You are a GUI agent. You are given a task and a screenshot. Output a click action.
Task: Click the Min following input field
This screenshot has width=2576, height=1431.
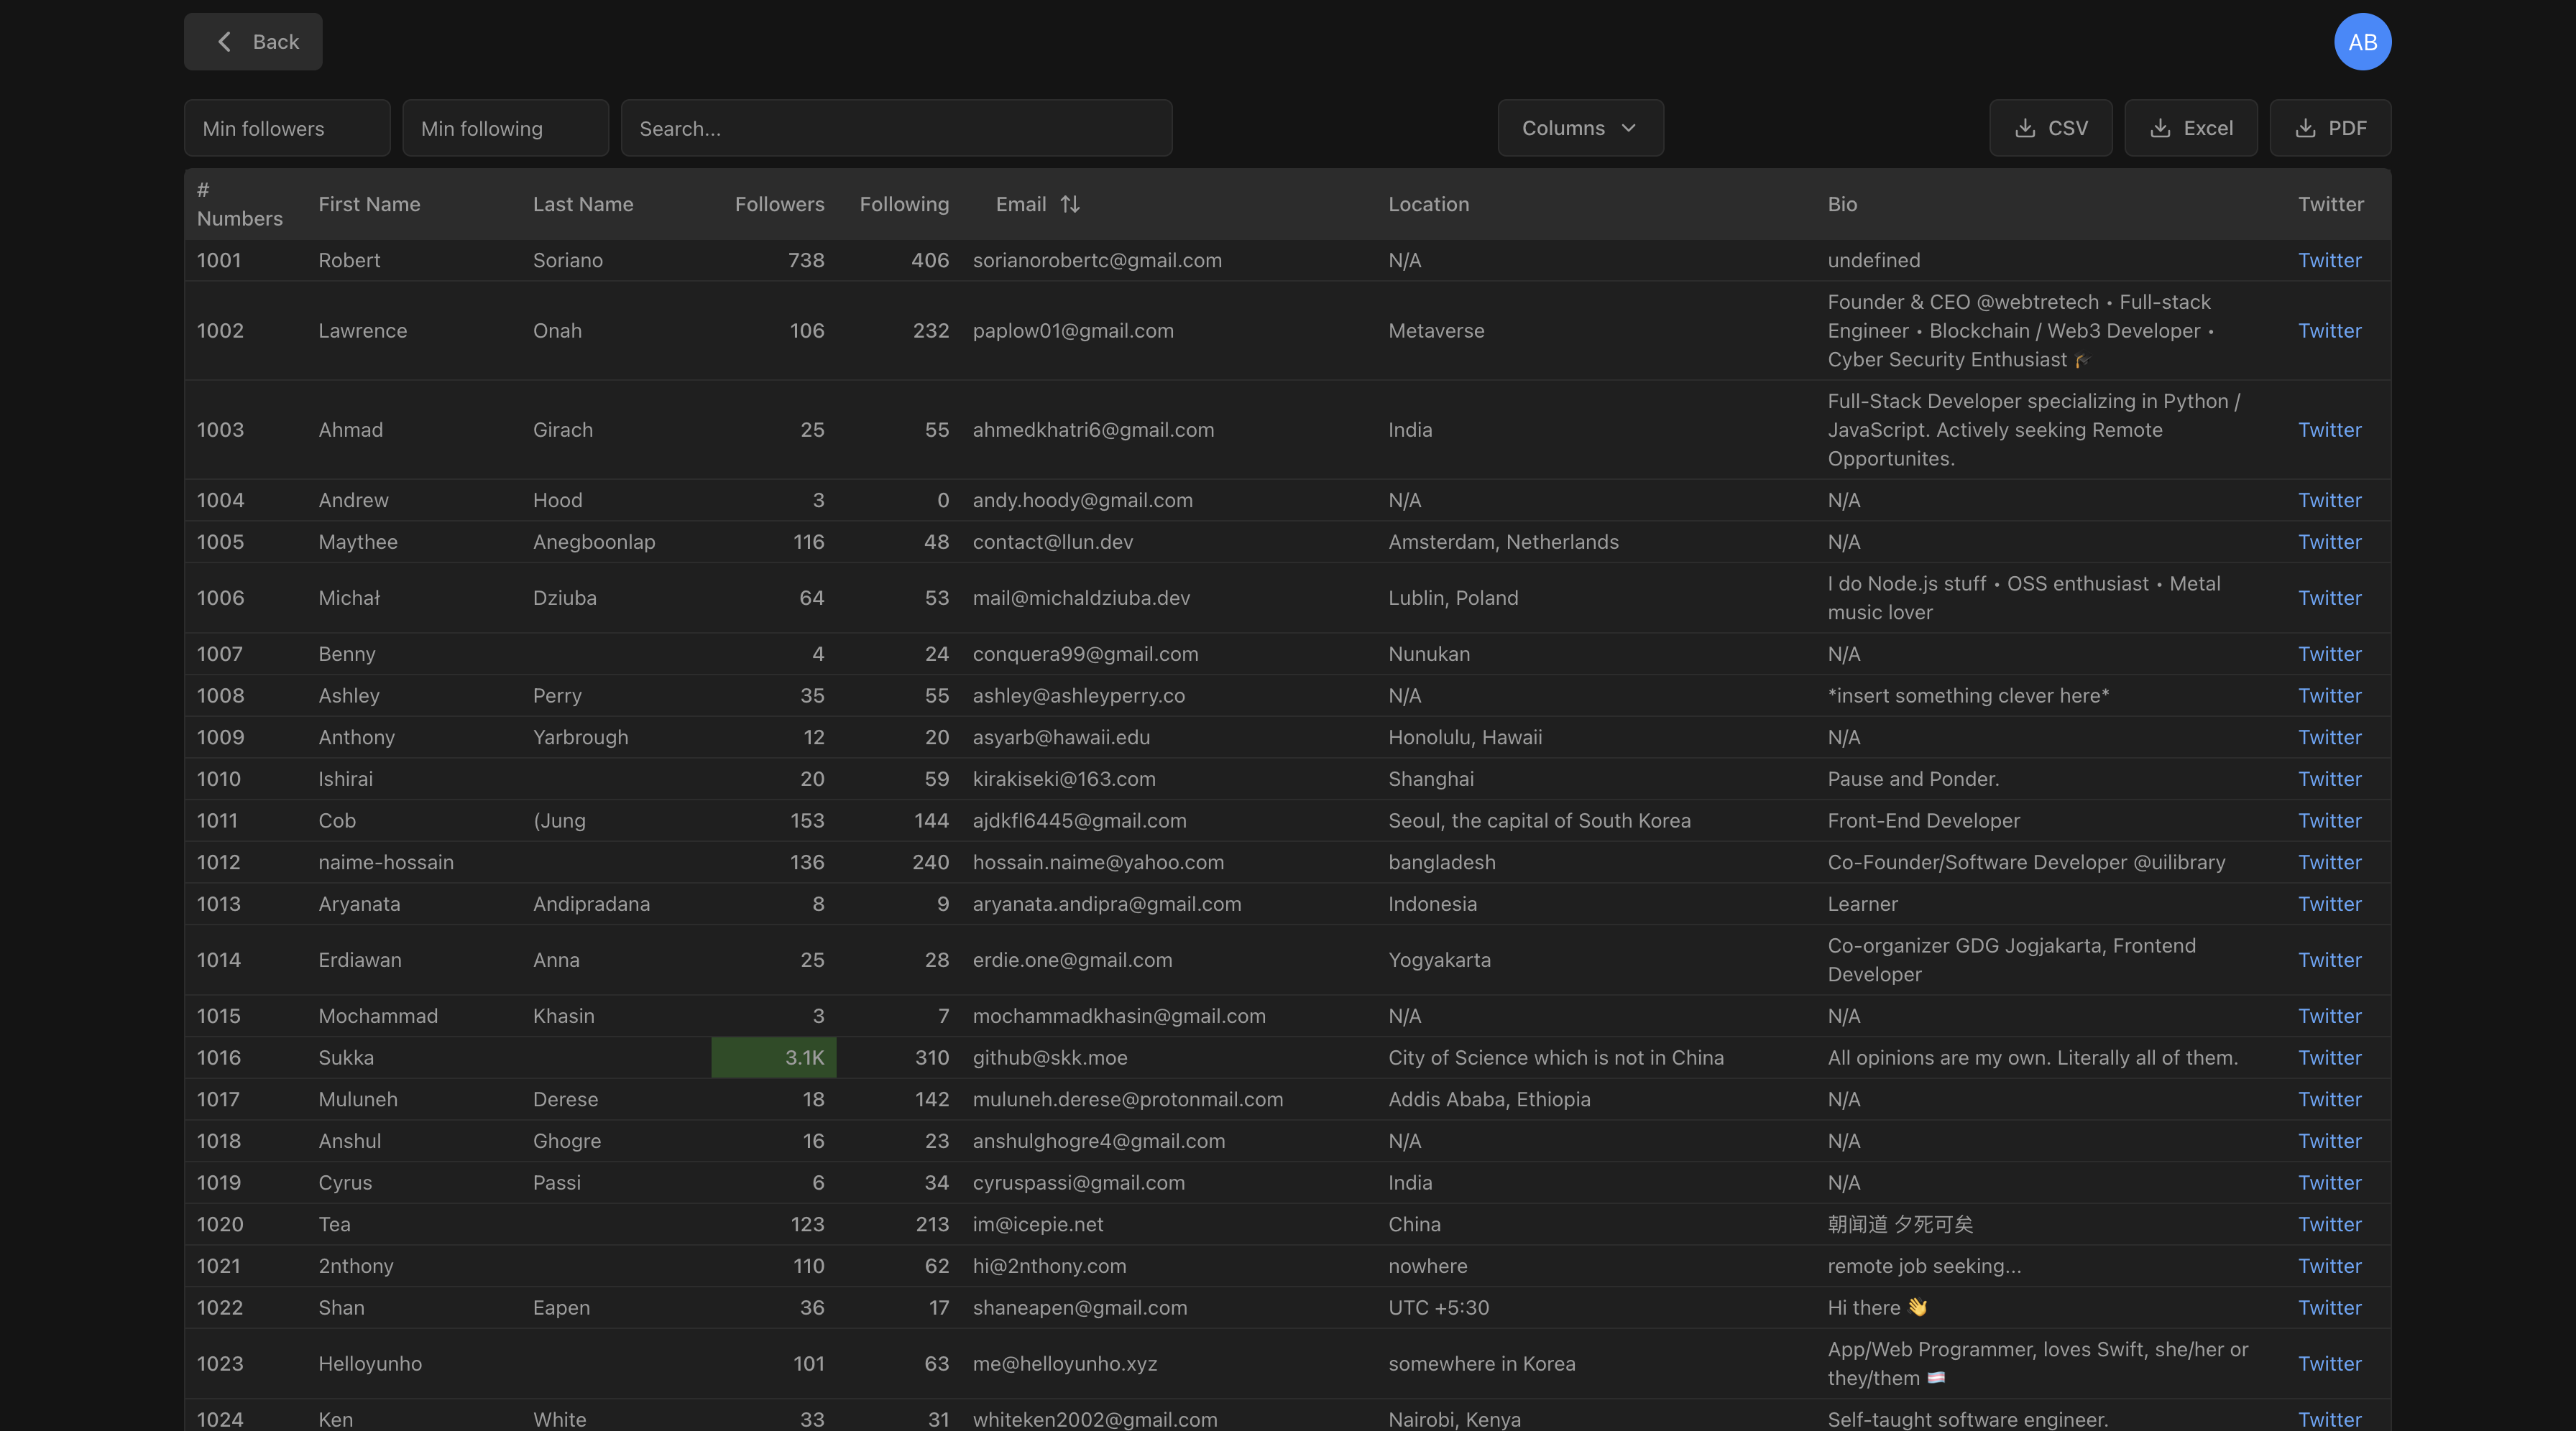point(505,128)
